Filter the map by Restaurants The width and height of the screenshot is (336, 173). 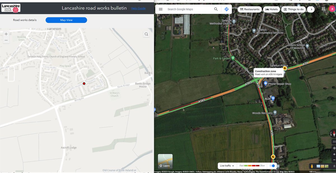point(250,9)
